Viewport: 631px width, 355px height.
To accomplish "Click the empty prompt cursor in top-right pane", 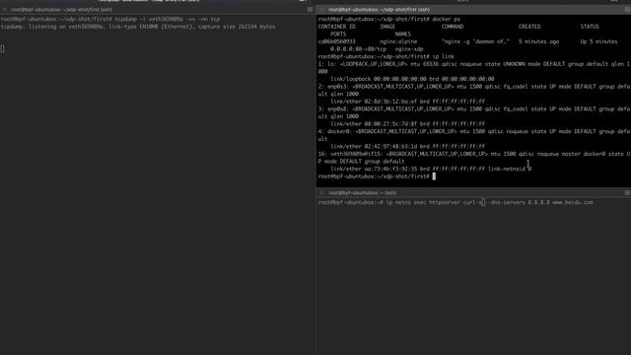I will pos(434,177).
